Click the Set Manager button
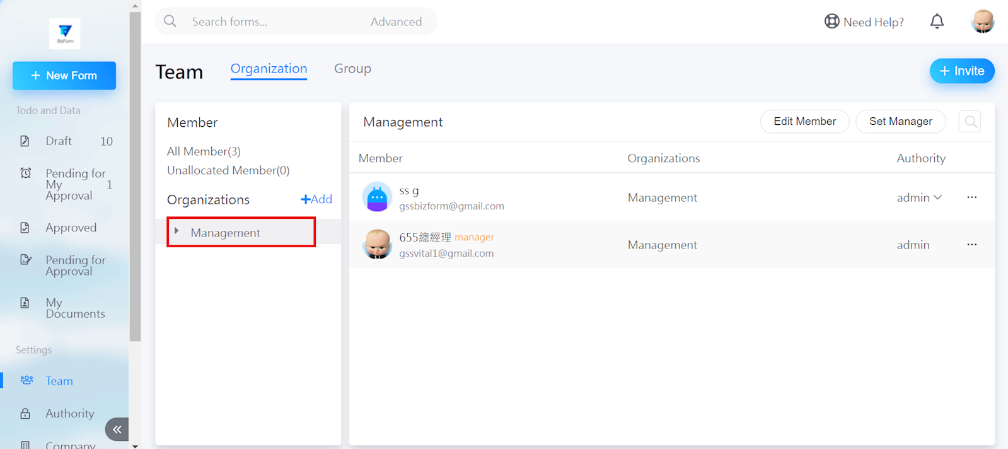This screenshot has width=1008, height=449. [900, 122]
